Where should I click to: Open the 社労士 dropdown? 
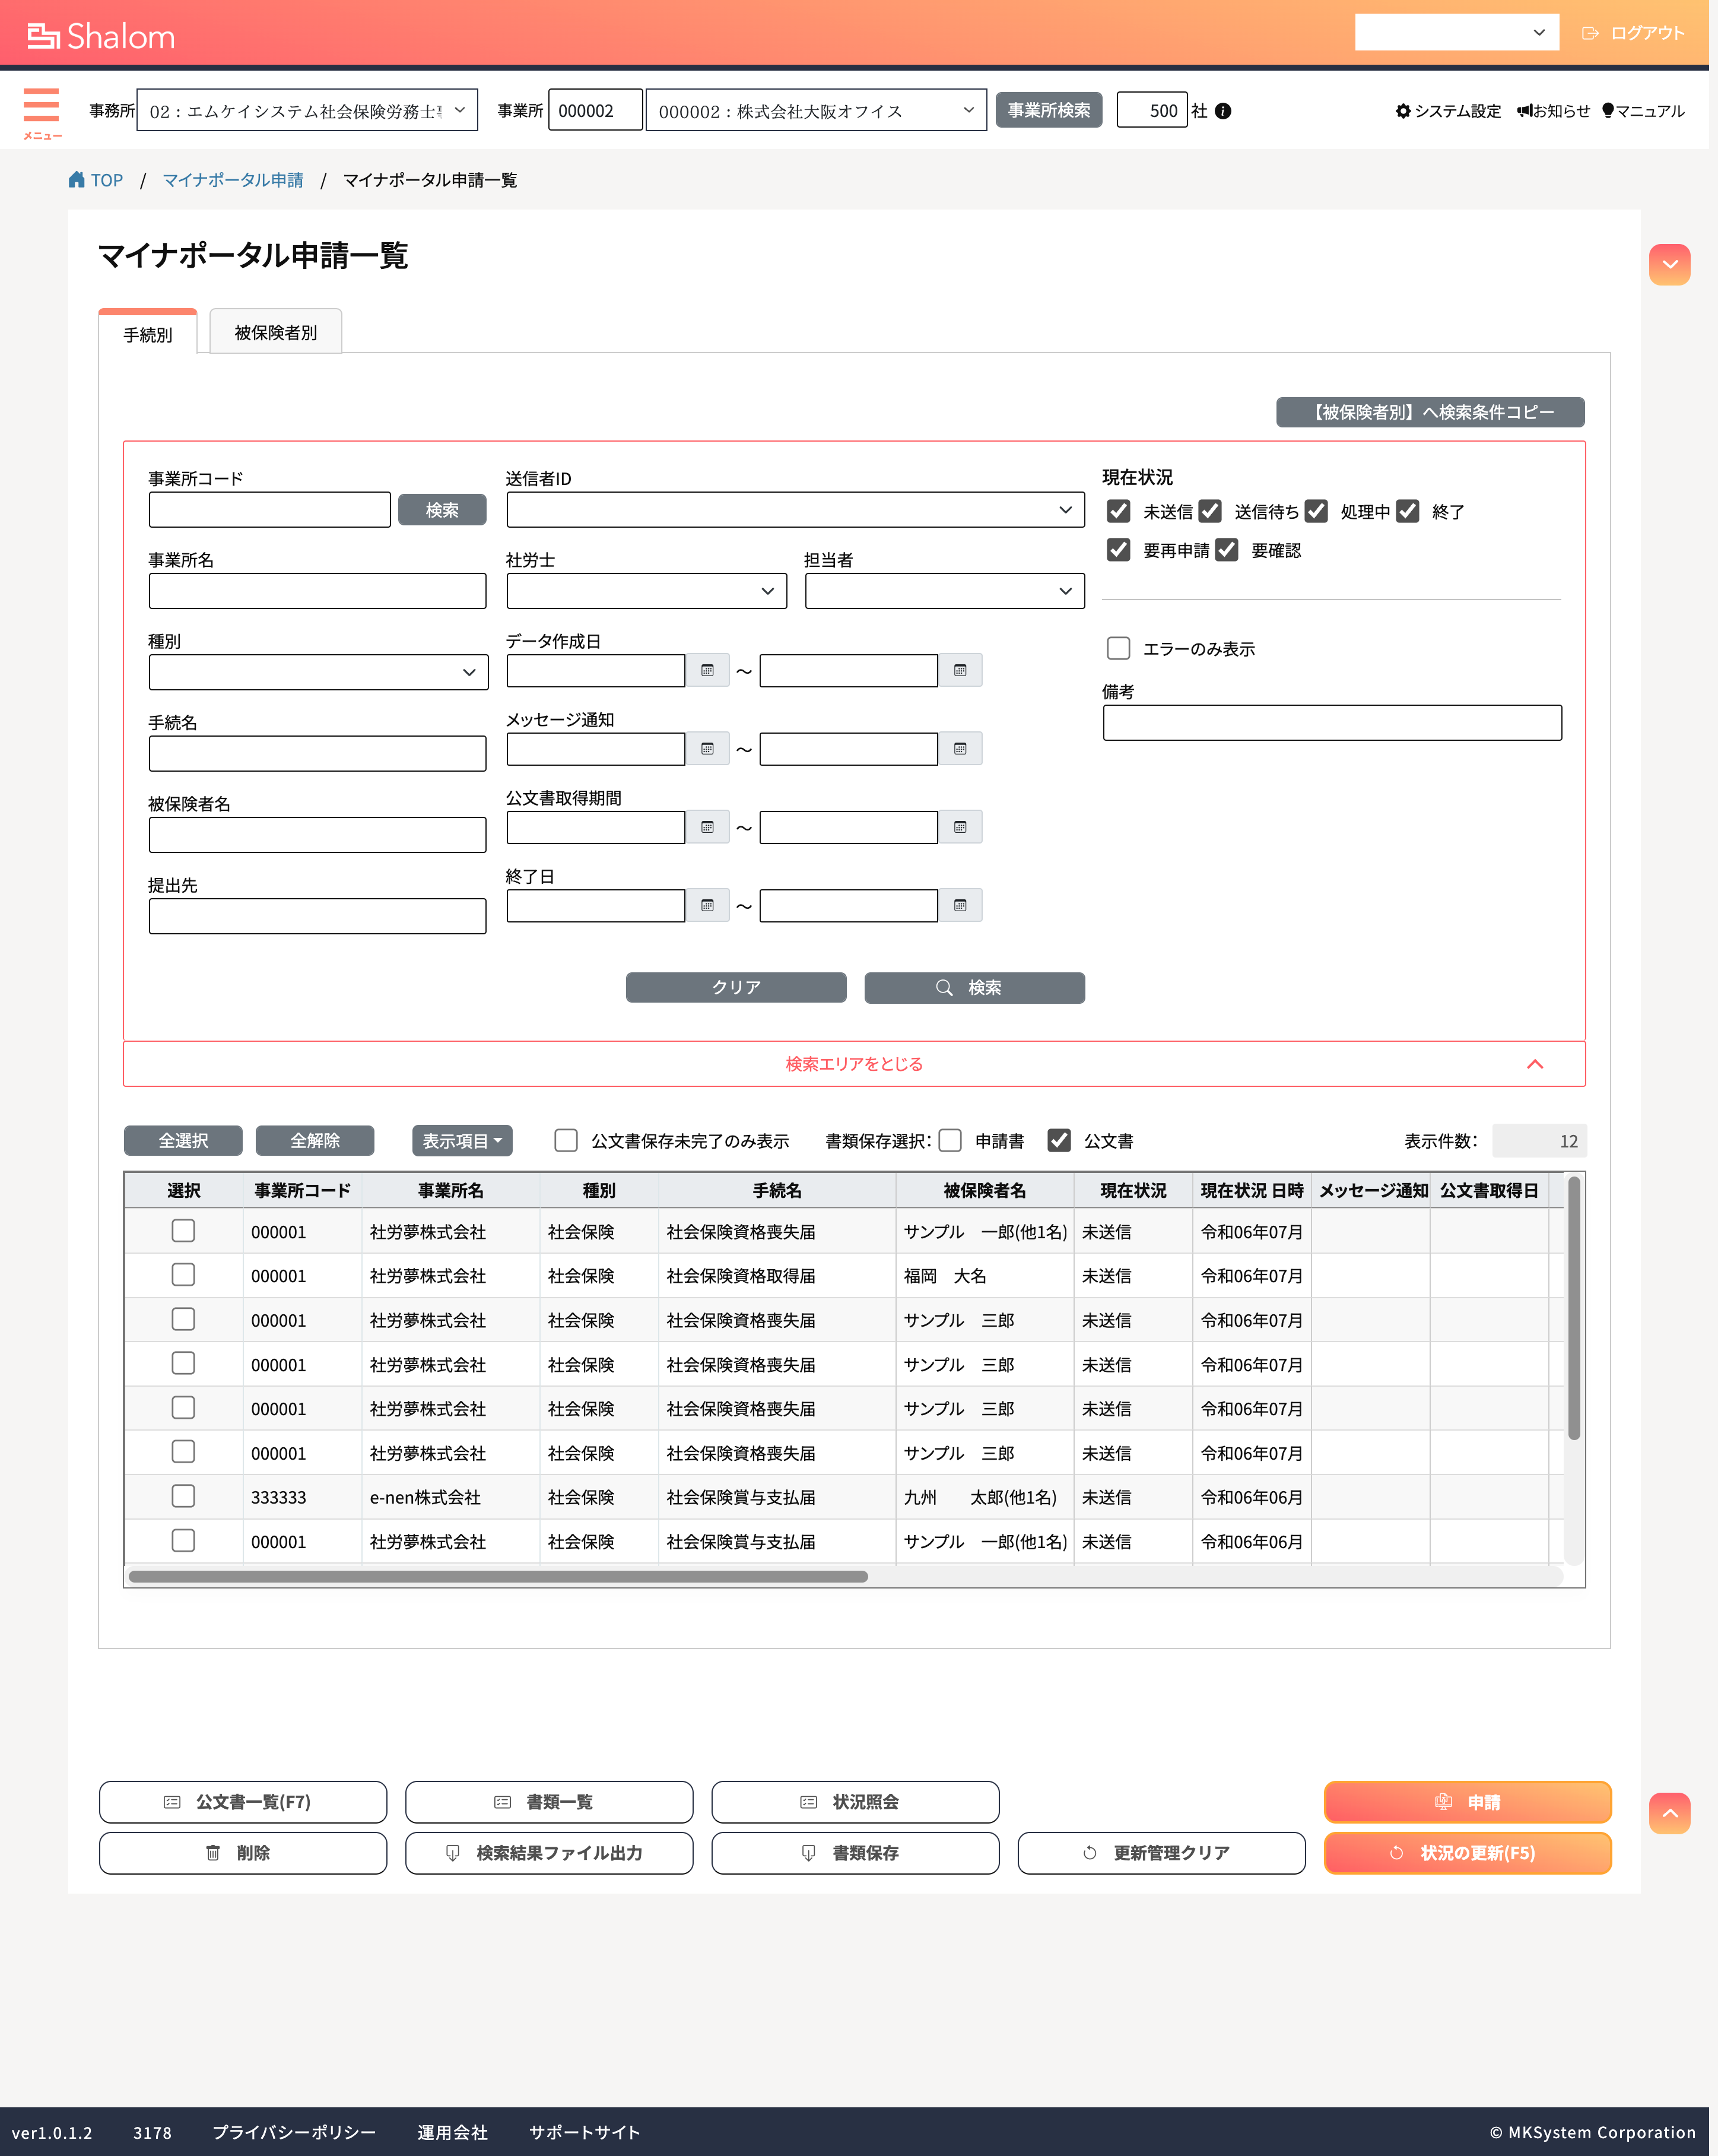click(x=646, y=591)
